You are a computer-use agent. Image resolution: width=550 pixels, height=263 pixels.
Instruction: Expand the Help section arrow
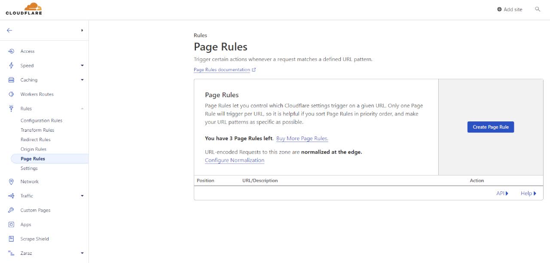[x=535, y=193]
